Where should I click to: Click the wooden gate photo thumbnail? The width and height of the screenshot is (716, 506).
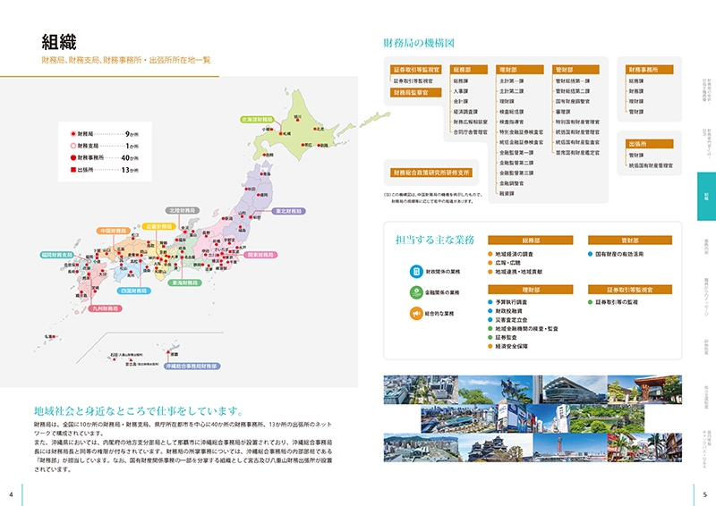tap(644, 390)
